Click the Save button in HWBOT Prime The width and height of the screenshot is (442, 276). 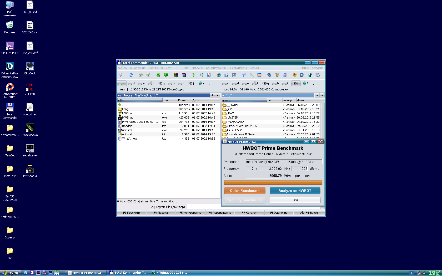pos(295,200)
